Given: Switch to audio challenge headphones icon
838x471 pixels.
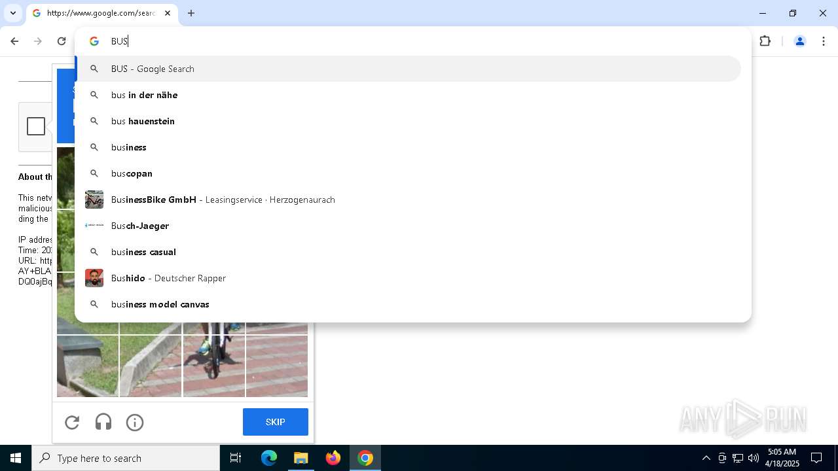Looking at the screenshot, I should click(x=103, y=423).
